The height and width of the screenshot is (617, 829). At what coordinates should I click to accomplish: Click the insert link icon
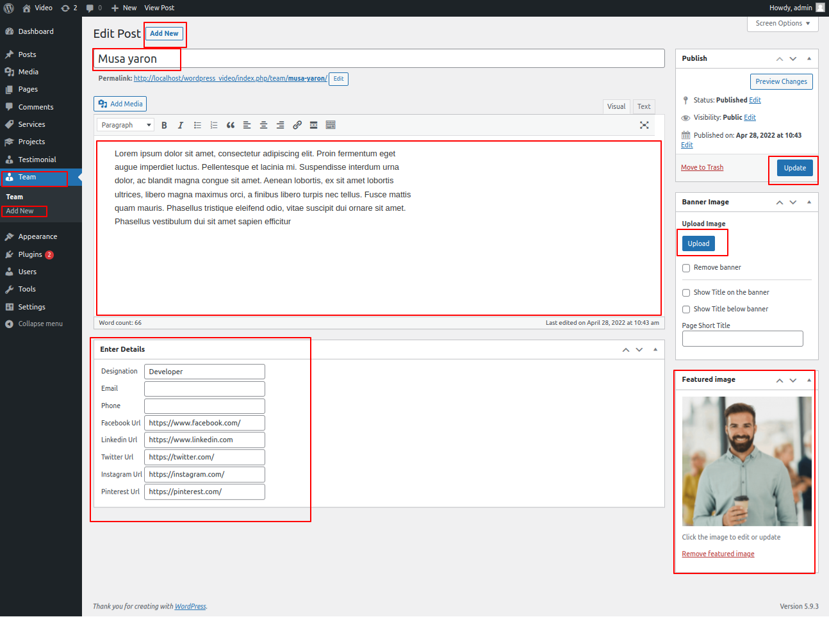click(x=297, y=126)
